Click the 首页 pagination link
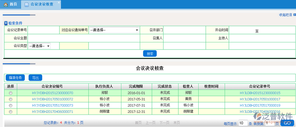 (x=138, y=123)
